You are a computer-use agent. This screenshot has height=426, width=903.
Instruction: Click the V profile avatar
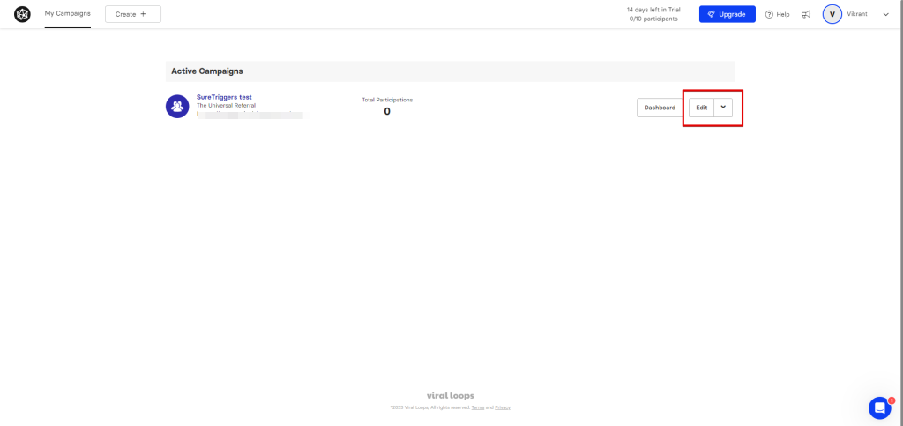tap(832, 14)
